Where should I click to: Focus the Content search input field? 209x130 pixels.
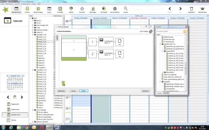coord(170,32)
